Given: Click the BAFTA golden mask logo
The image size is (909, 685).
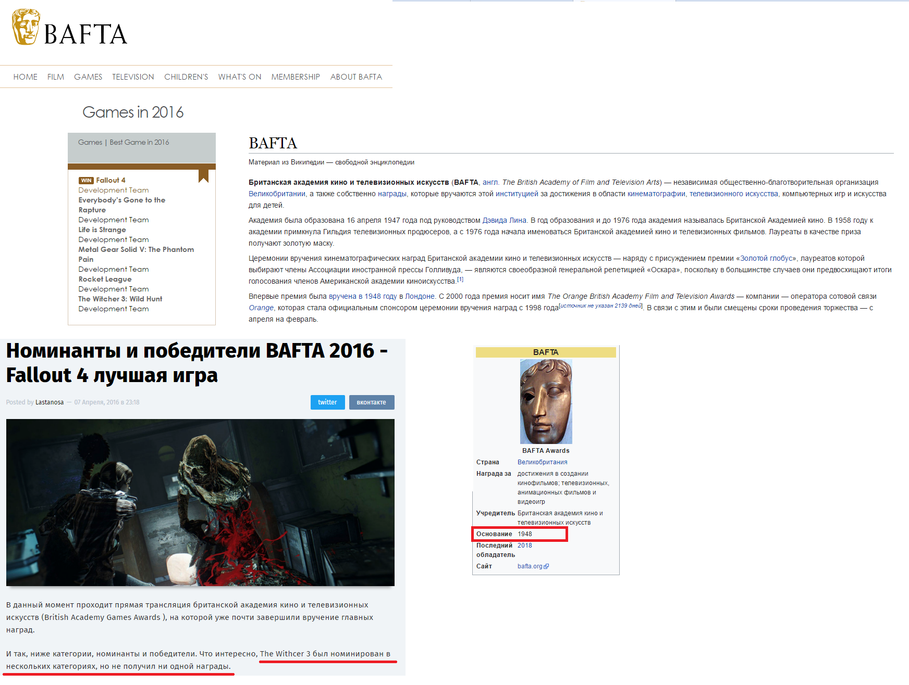Looking at the screenshot, I should point(26,27).
